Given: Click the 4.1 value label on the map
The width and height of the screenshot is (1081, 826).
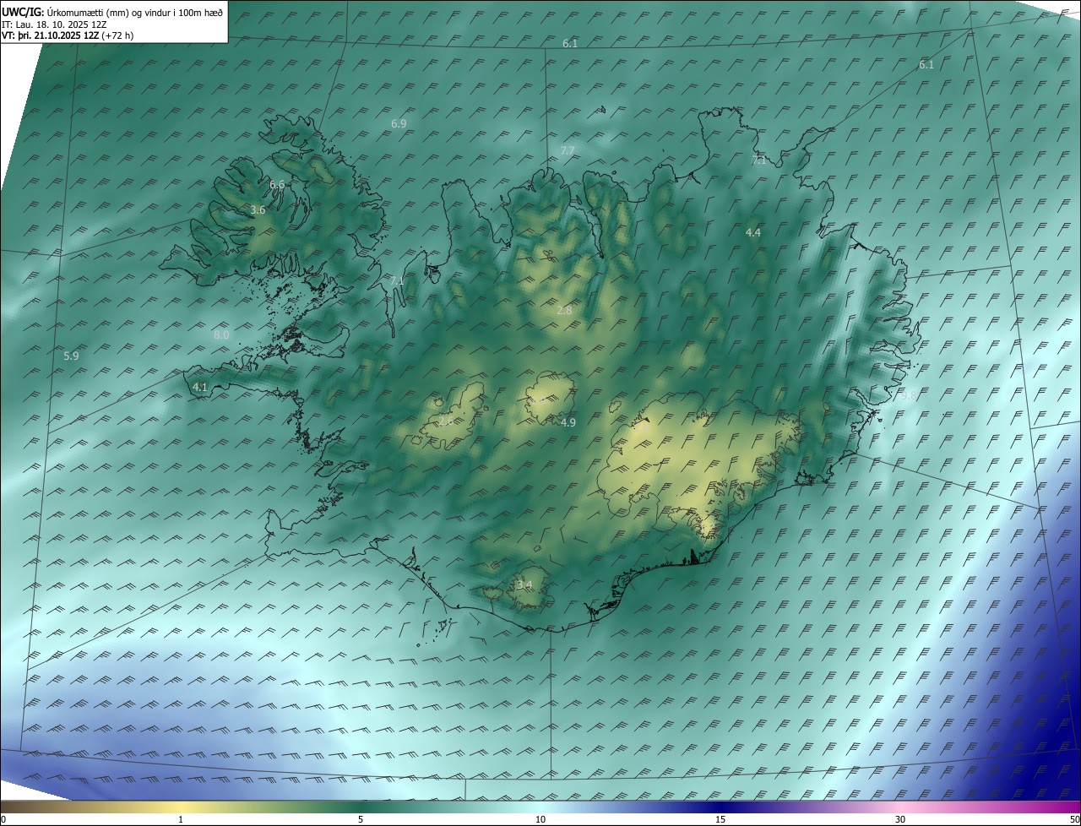Looking at the screenshot, I should point(199,388).
